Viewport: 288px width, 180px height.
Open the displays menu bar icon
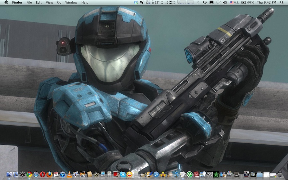click(211, 3)
